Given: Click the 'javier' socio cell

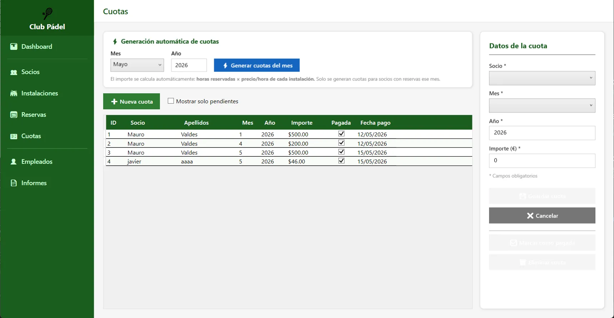Looking at the screenshot, I should pyautogui.click(x=135, y=162).
